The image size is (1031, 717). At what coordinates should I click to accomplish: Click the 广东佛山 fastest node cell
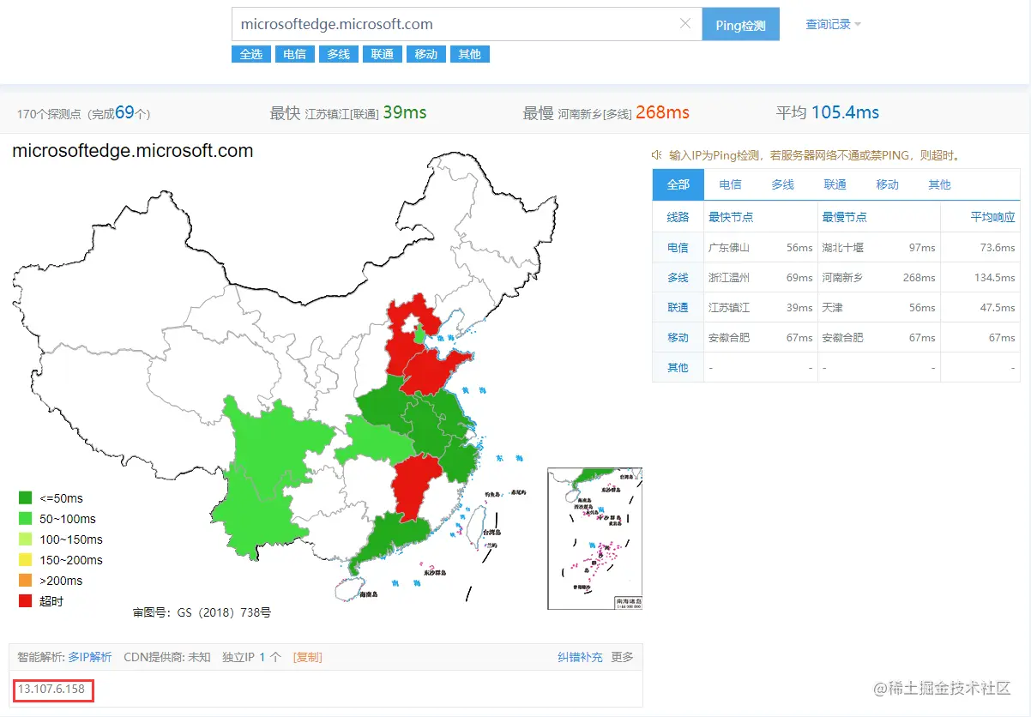(729, 247)
